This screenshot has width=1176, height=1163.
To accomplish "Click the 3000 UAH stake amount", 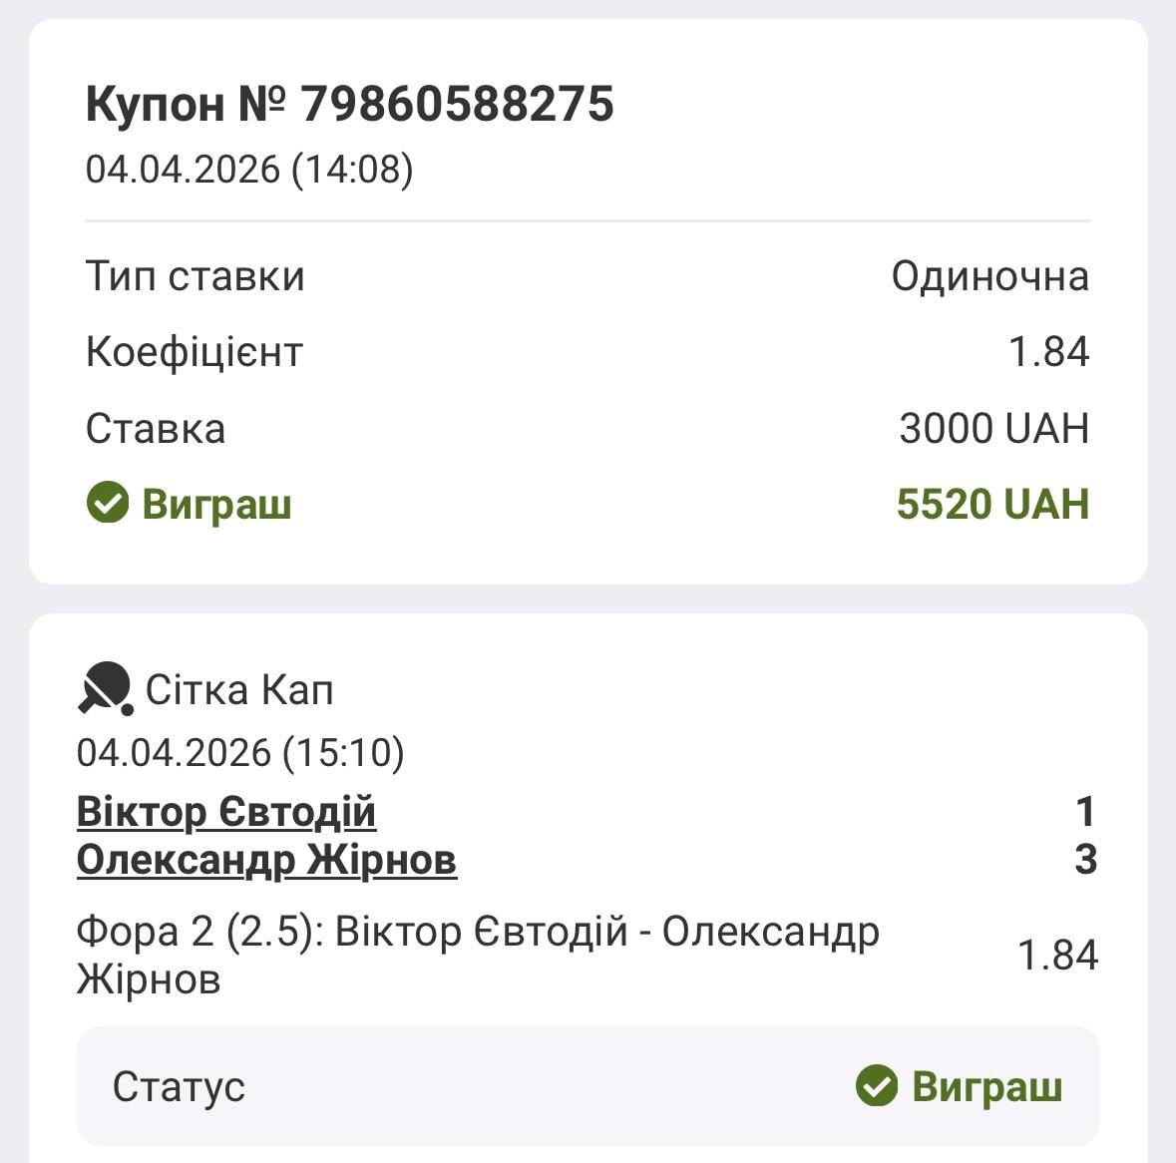I will pyautogui.click(x=993, y=428).
